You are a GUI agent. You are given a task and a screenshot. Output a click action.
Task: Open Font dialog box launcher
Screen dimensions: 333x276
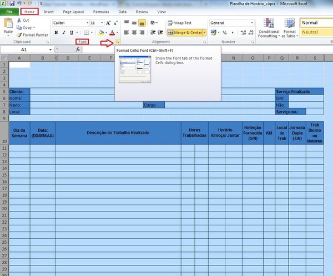tap(118, 42)
